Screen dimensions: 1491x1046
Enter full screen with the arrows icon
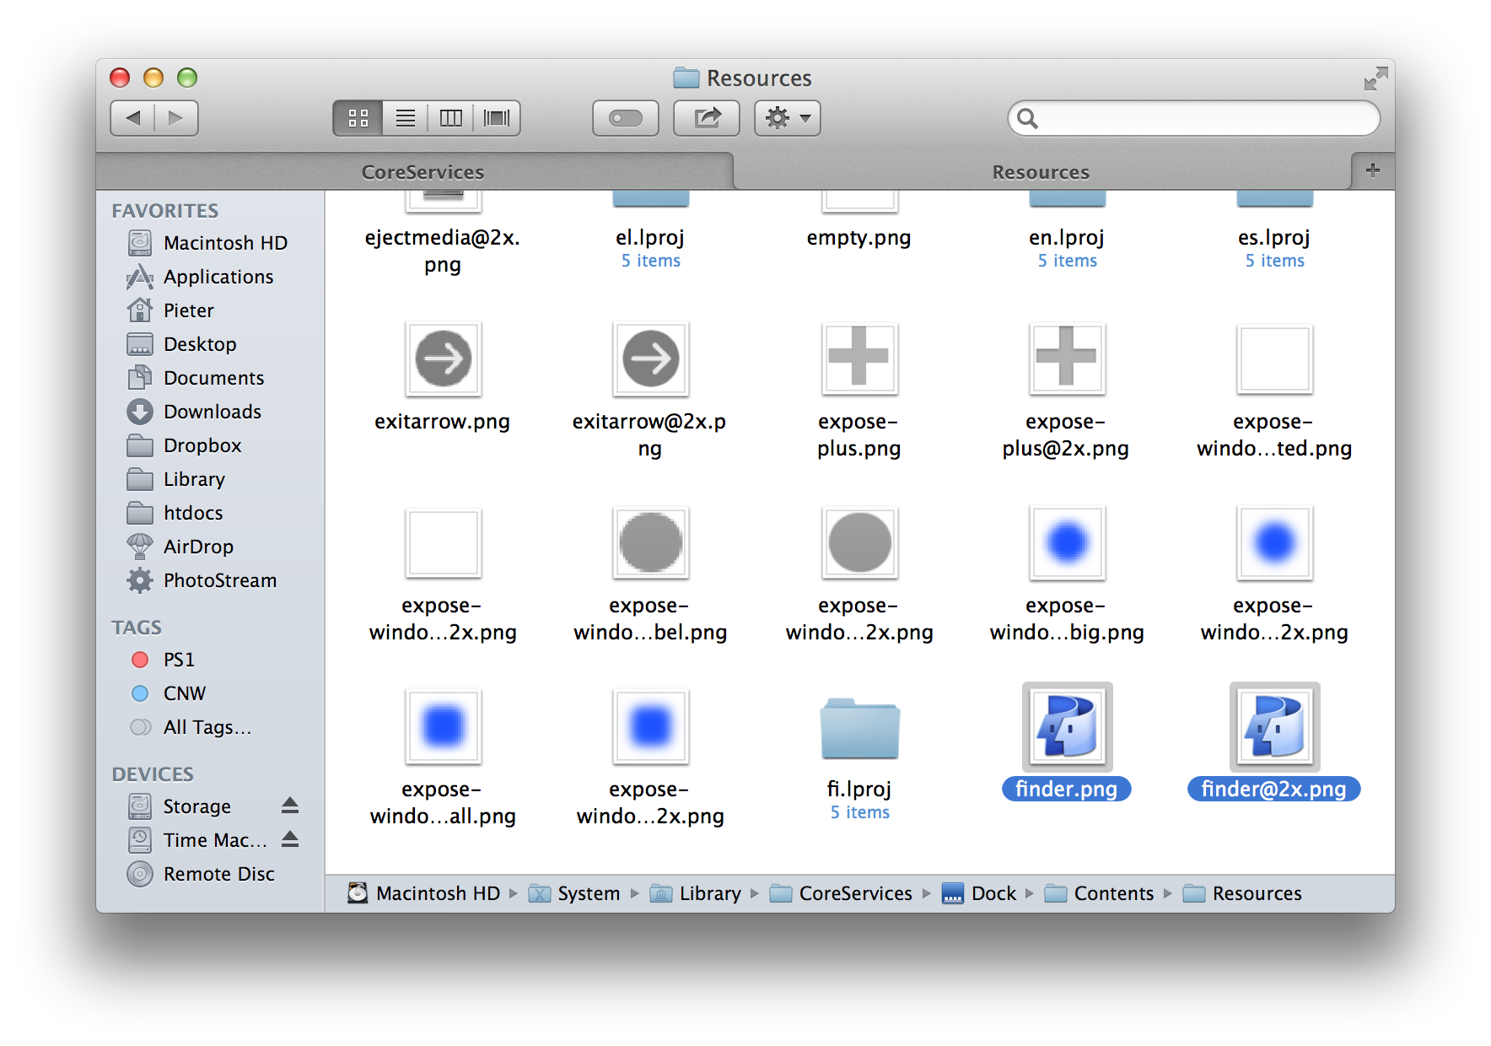(x=1375, y=78)
